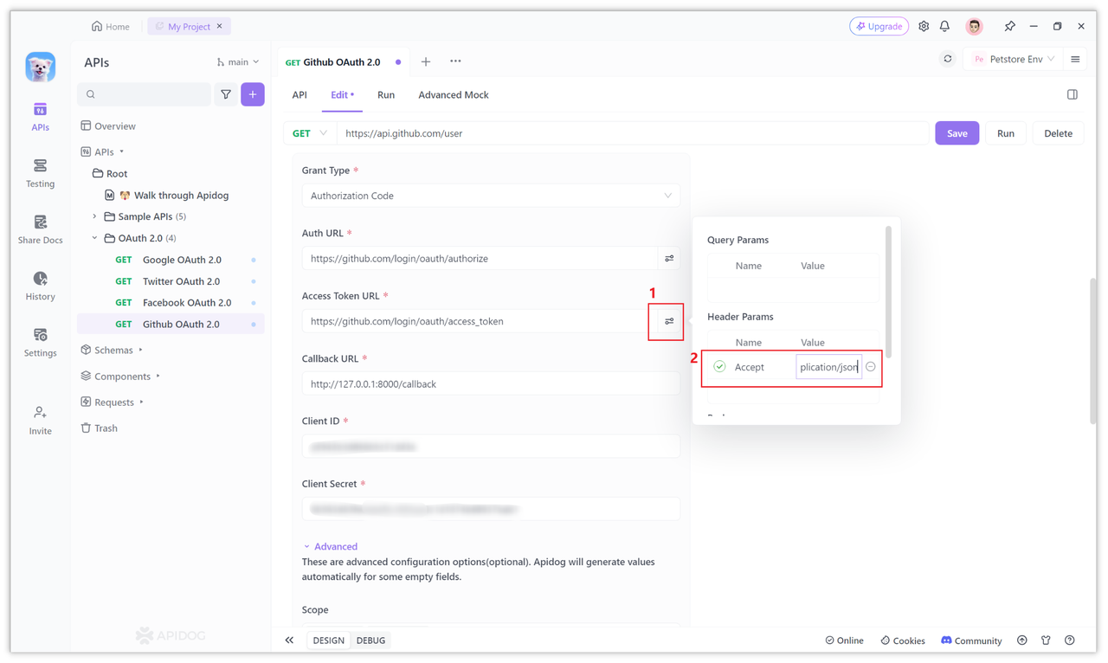
Task: Open Cookies in the status bar
Action: tap(903, 640)
